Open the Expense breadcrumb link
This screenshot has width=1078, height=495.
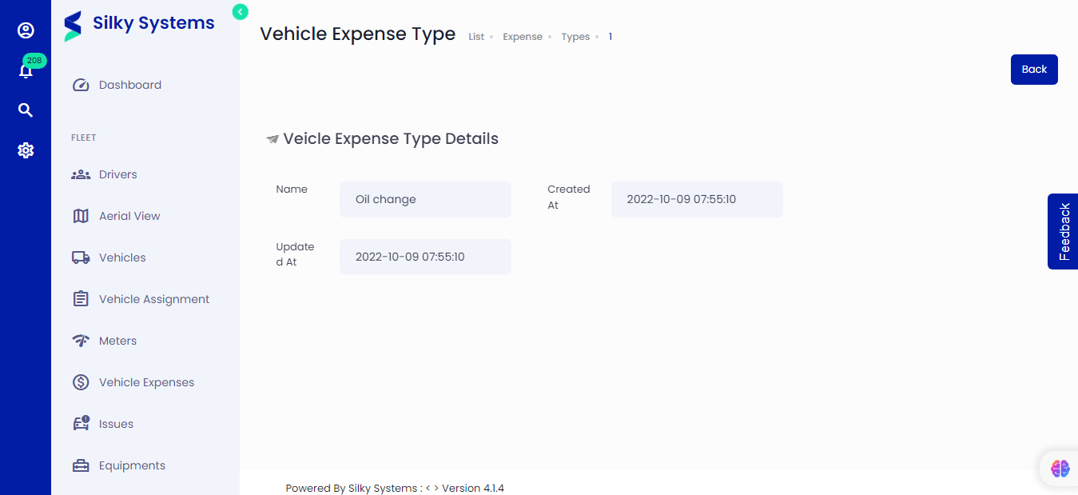pyautogui.click(x=522, y=36)
